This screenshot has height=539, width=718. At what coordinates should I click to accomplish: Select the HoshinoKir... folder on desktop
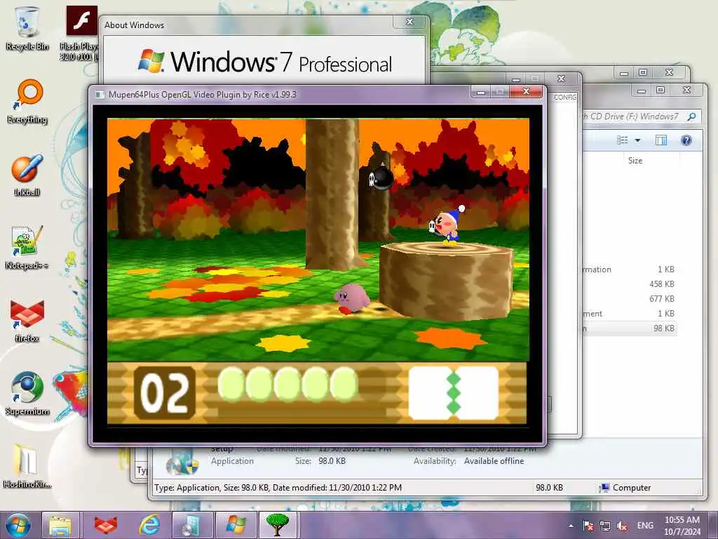pyautogui.click(x=27, y=466)
